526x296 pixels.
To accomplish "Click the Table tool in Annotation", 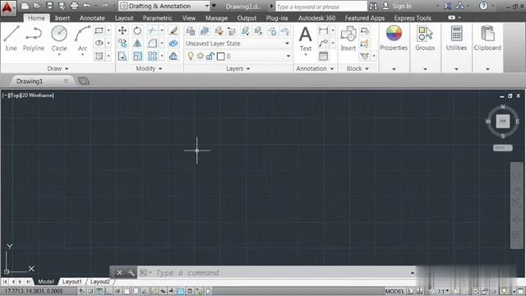I will [323, 56].
